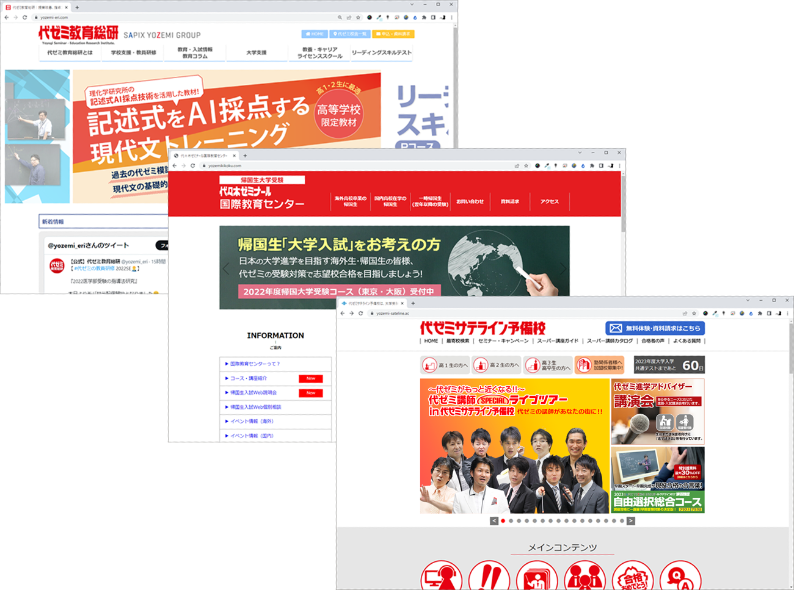Click the ライブツアー main slide image

click(x=515, y=446)
